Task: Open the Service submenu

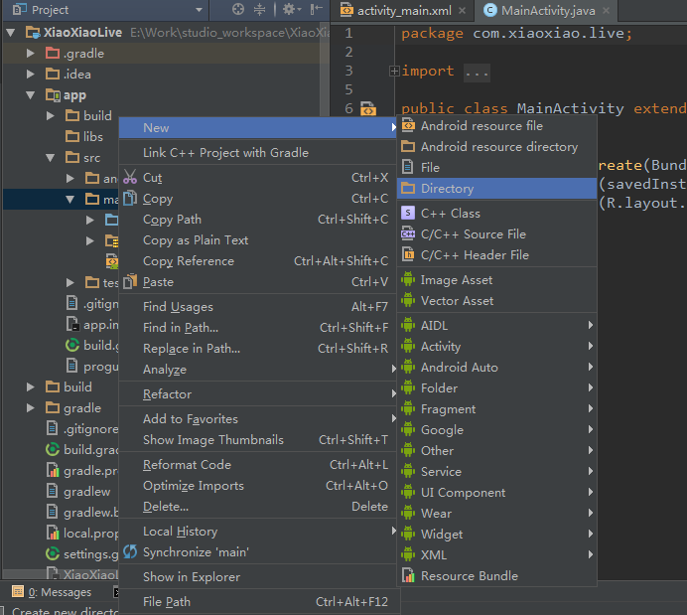Action: click(x=496, y=472)
